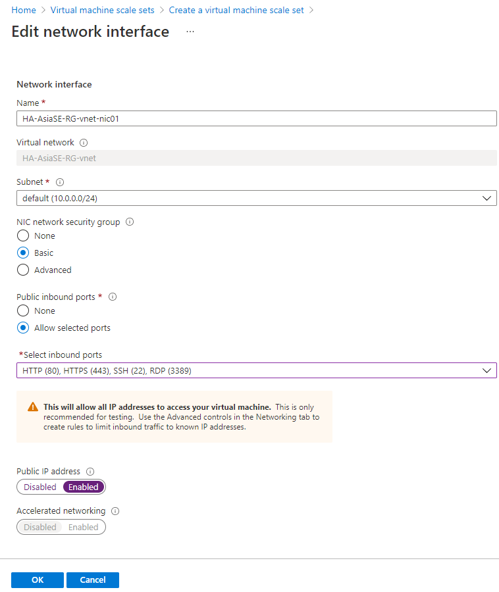Click the OK button
499x592 pixels.
(38, 580)
